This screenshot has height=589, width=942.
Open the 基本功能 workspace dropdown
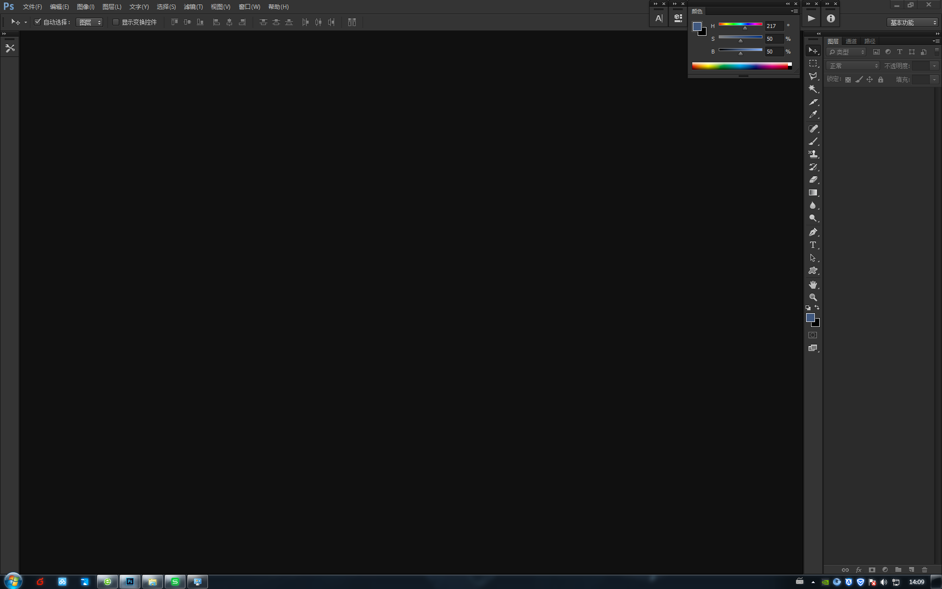click(x=913, y=23)
